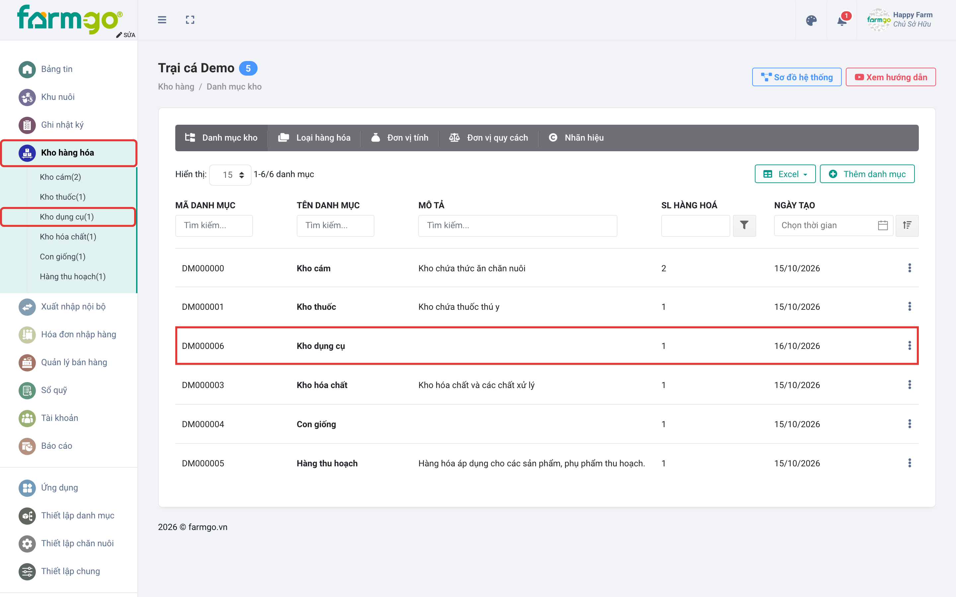Open options menu for Kho cám row
Screen dimensions: 956x597
[910, 268]
